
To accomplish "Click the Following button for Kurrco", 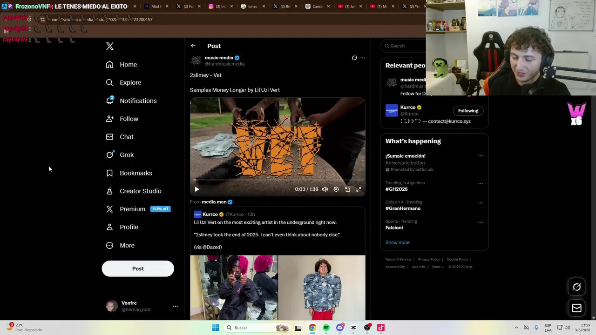I will (x=468, y=111).
